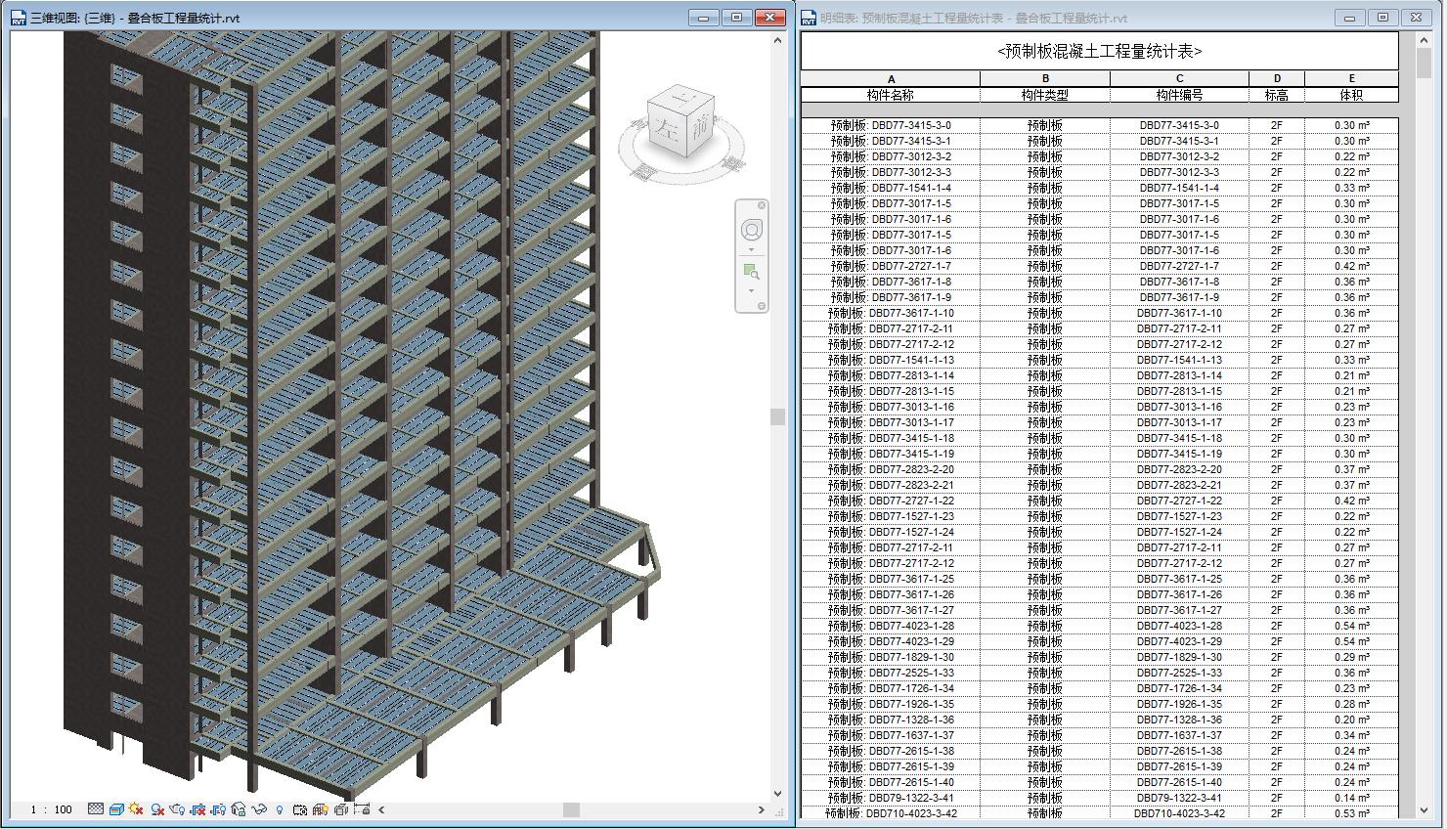
Task: Toggle Highlight Displacement Sets icon
Action: point(341,809)
